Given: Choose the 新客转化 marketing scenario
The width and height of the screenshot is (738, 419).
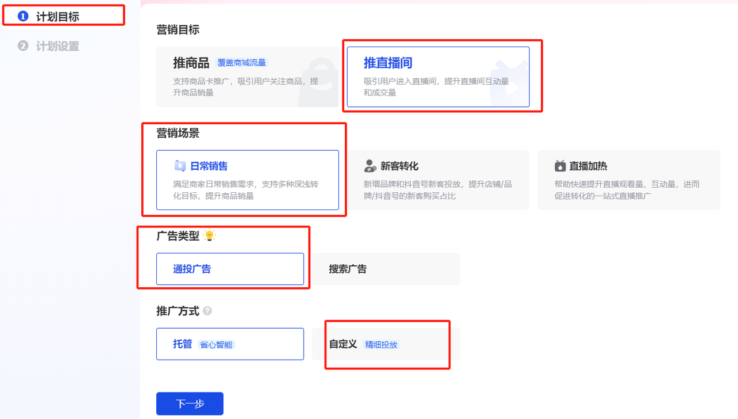Looking at the screenshot, I should point(438,180).
